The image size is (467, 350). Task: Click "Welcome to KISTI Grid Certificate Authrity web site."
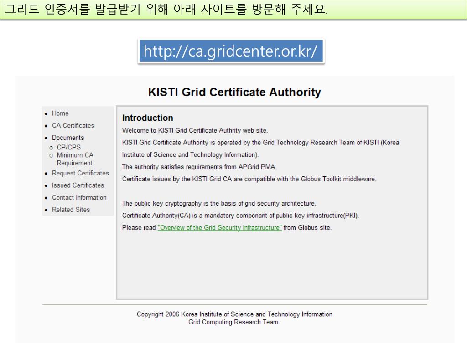(195, 130)
